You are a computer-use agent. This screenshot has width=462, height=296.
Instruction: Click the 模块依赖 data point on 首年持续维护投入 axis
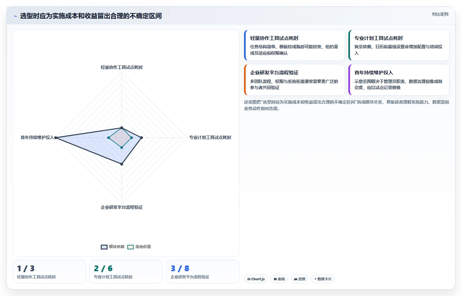tap(56, 138)
